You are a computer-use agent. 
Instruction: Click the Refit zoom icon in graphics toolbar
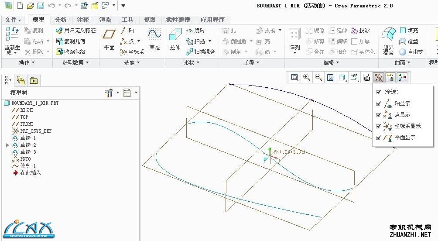click(295, 77)
